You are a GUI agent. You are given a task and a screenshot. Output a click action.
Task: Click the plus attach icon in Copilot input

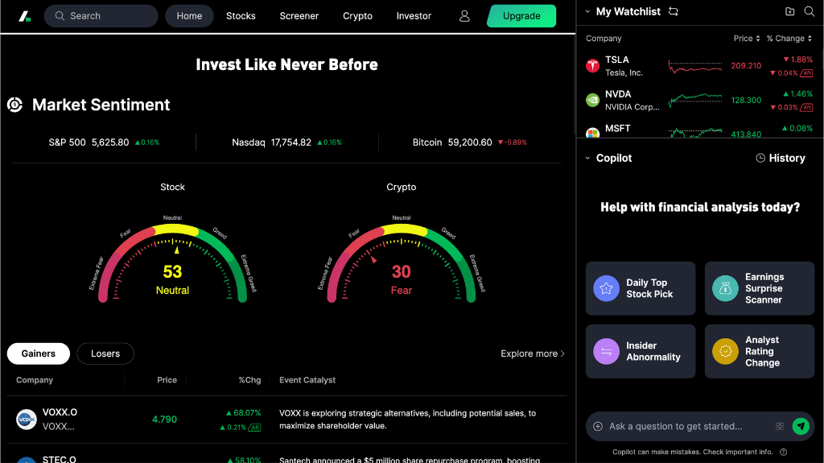[x=598, y=426]
